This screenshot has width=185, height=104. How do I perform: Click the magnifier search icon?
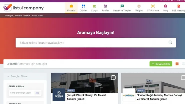point(170,43)
